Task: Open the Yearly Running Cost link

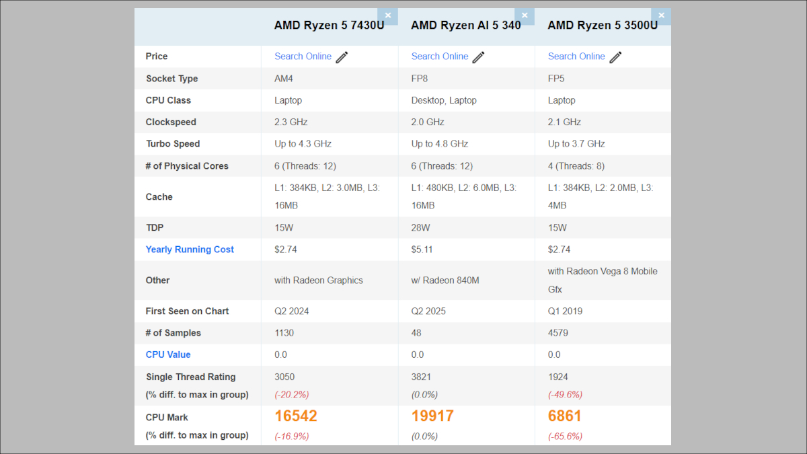Action: [190, 250]
